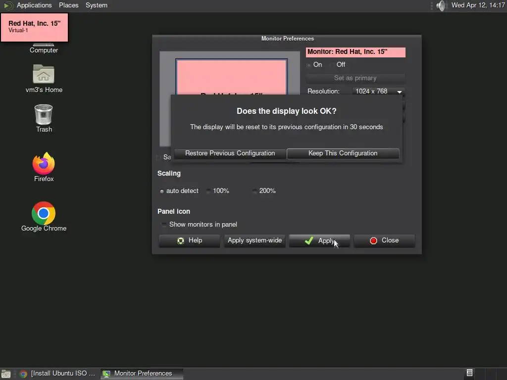507x380 pixels.
Task: Switch to Install Ubuntu ISO Chrome taskbar window
Action: (x=57, y=374)
